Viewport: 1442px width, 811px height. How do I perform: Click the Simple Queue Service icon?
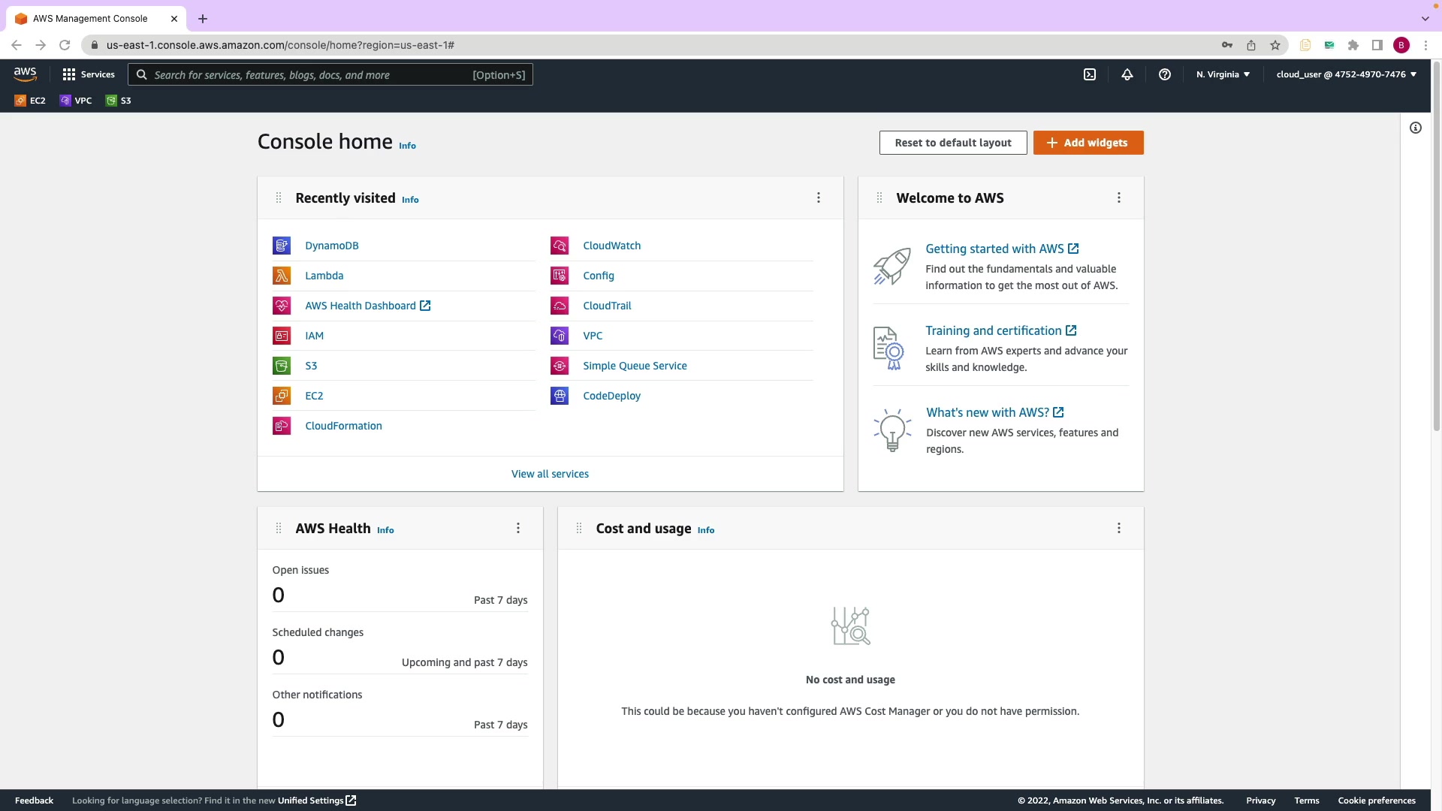point(560,366)
